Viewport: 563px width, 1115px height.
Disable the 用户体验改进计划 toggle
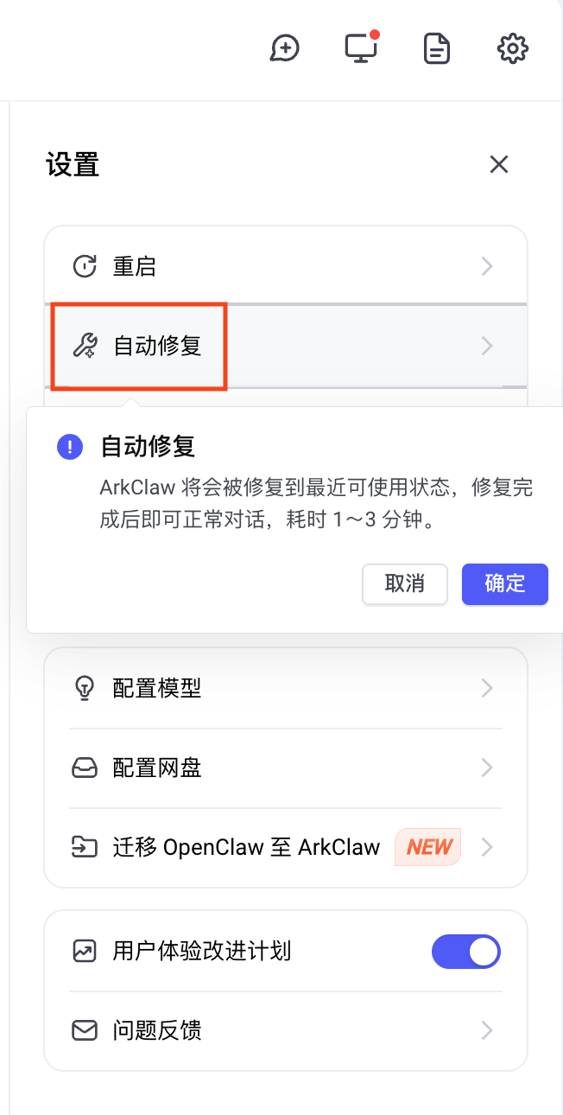[466, 952]
